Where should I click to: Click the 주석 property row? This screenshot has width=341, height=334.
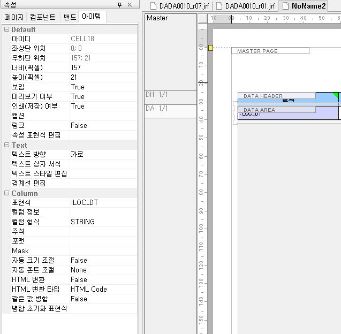74,231
